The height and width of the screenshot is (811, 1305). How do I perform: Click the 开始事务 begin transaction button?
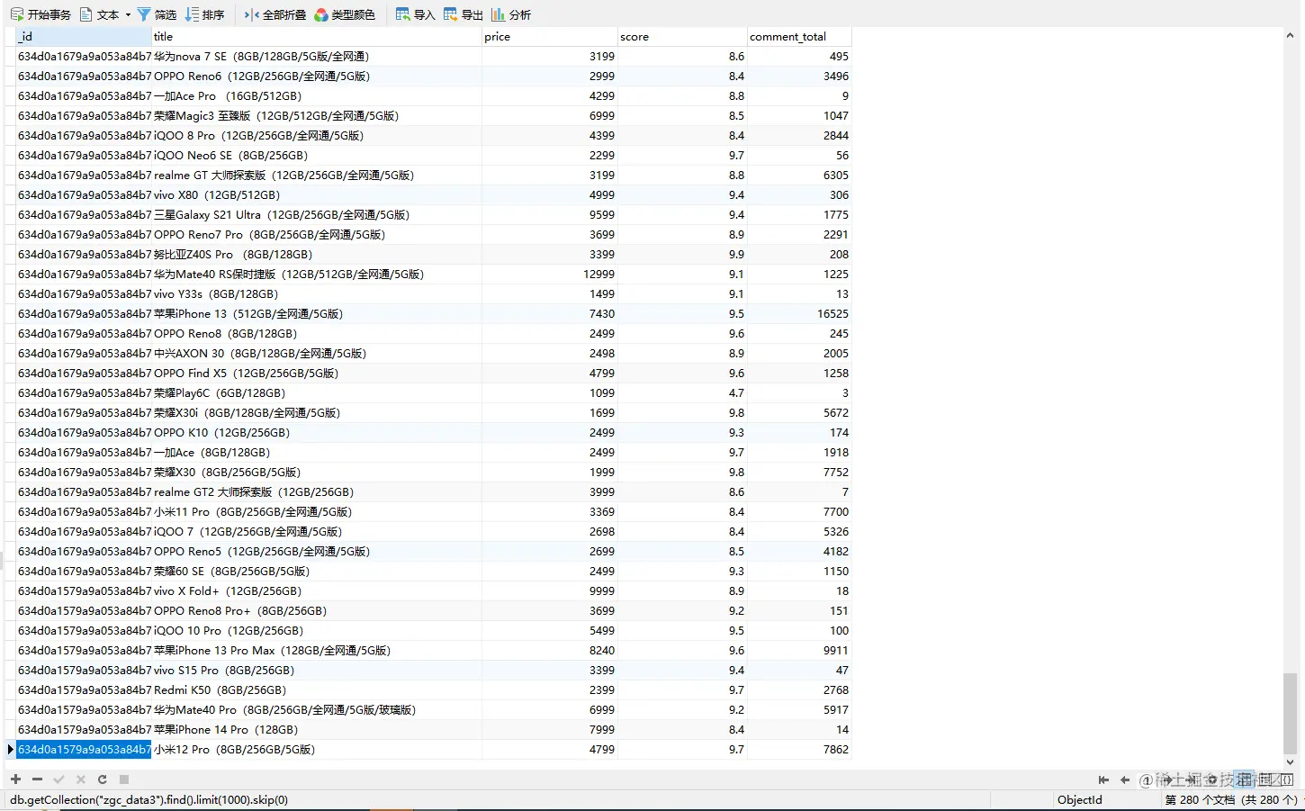40,14
